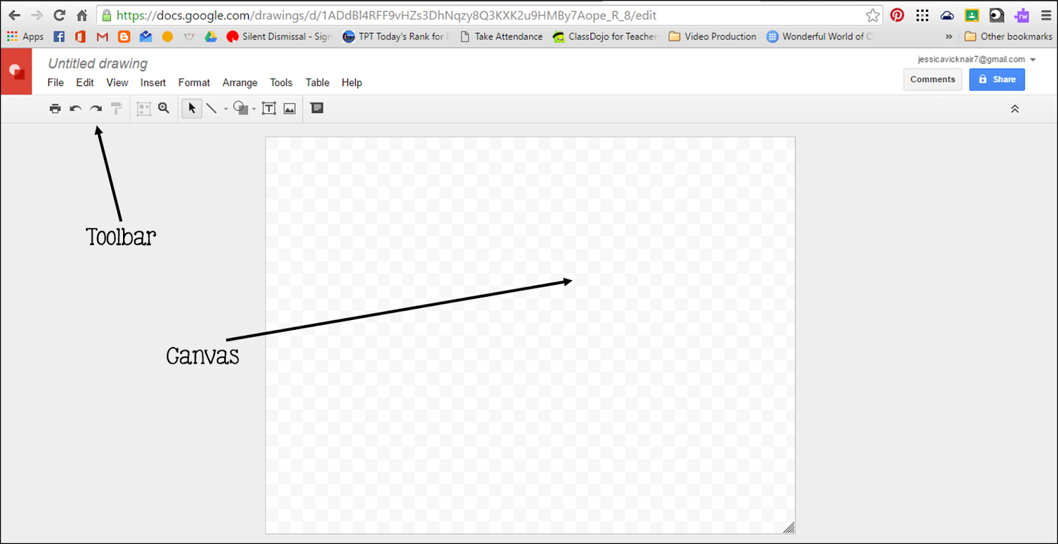Add a comment with the comment icon
Screen dimensions: 1058x544
click(317, 108)
